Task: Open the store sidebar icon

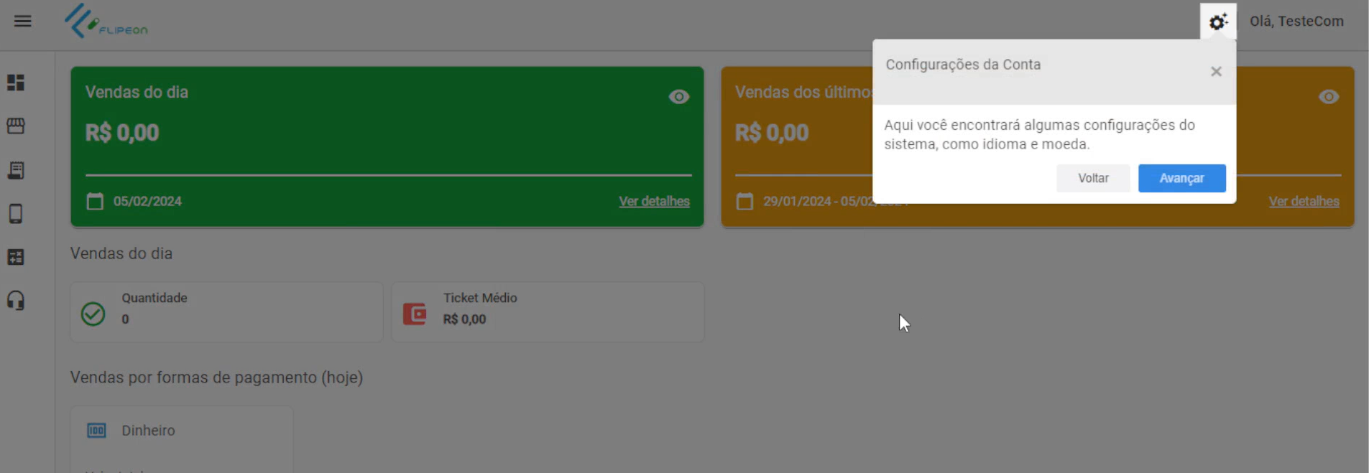Action: coord(16,126)
